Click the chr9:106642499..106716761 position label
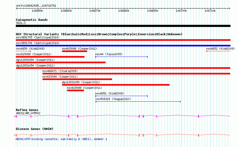 [36, 6]
